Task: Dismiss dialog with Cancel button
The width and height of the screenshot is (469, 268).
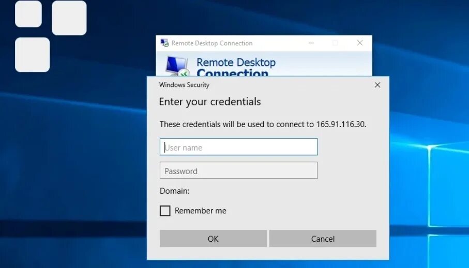Action: pos(323,239)
